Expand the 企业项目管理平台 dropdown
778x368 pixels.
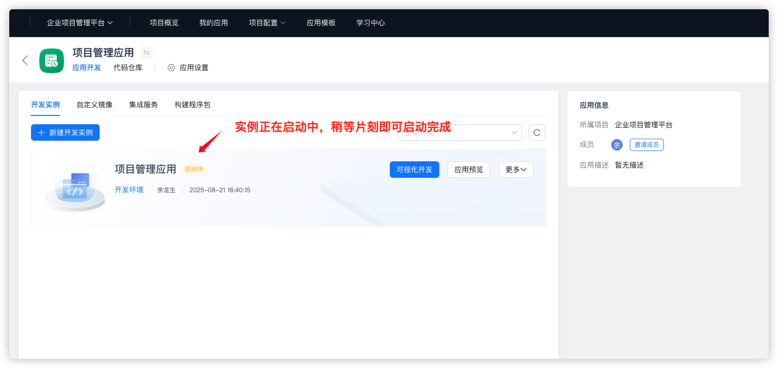(x=80, y=23)
